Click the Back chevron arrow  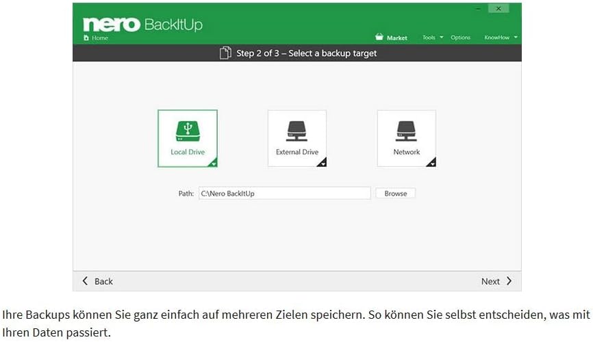coord(85,280)
